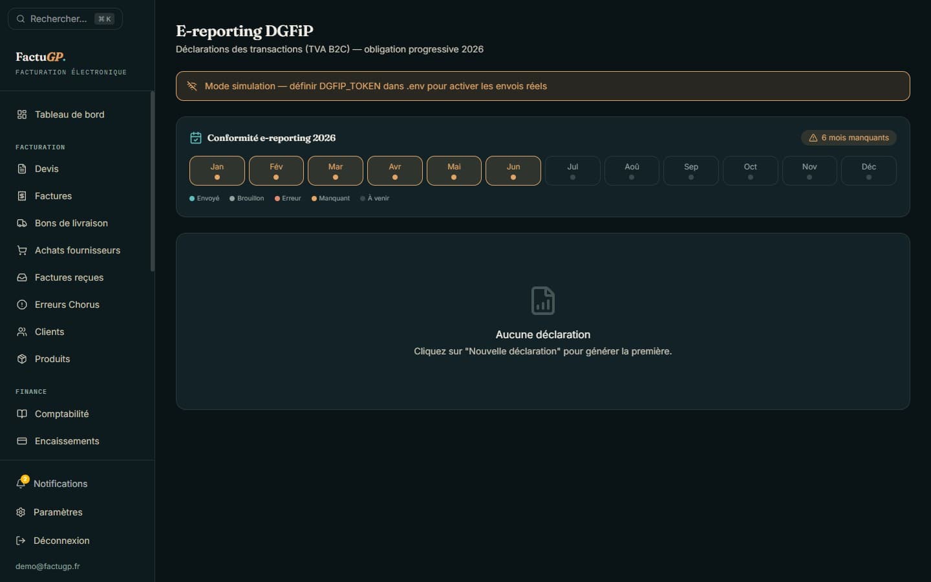This screenshot has width=931, height=582.
Task: Open Achats fournisseurs
Action: (x=78, y=250)
